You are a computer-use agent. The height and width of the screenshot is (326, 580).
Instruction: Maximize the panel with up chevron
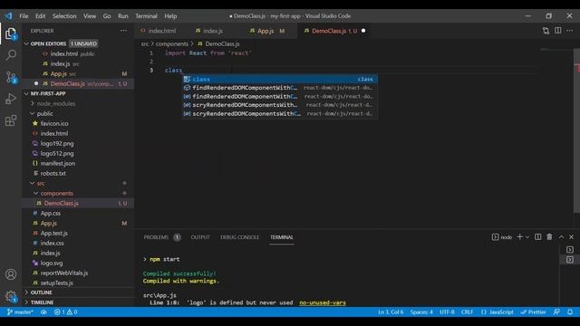point(562,237)
